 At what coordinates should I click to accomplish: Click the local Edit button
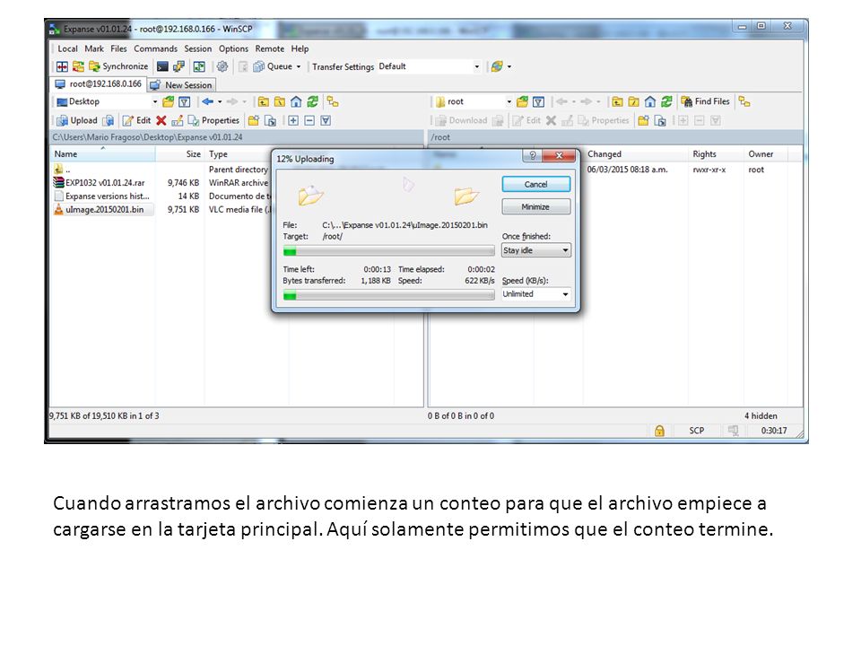point(137,120)
